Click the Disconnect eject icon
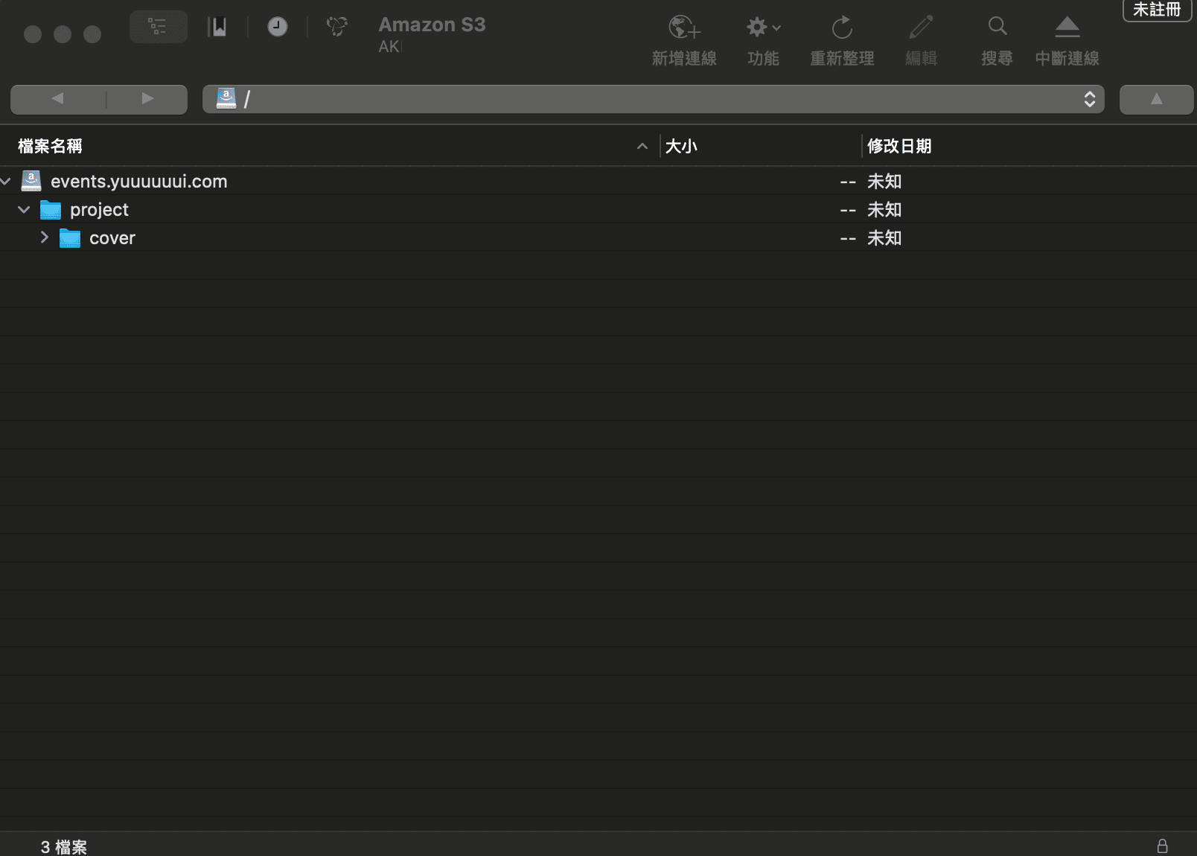This screenshot has width=1197, height=856. (1067, 28)
